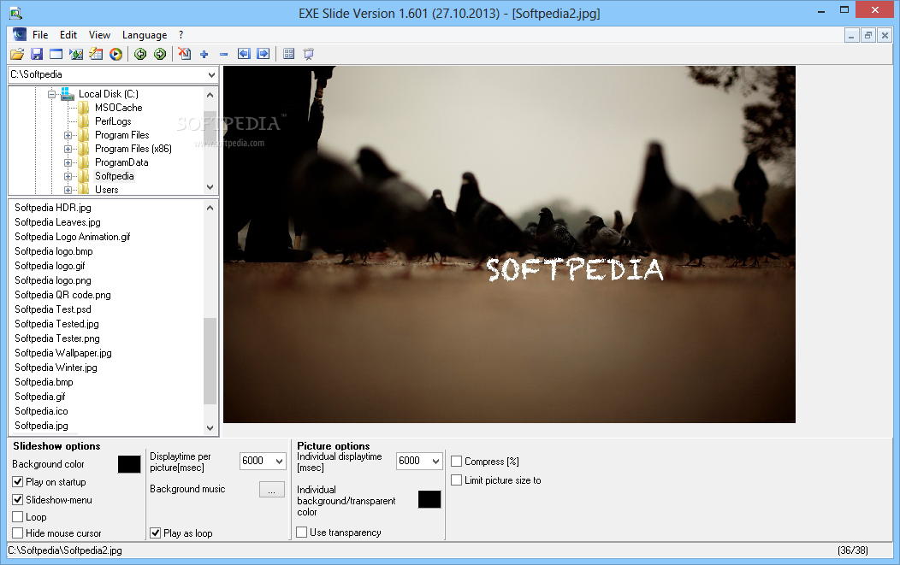Open the ? help menu

click(x=181, y=35)
